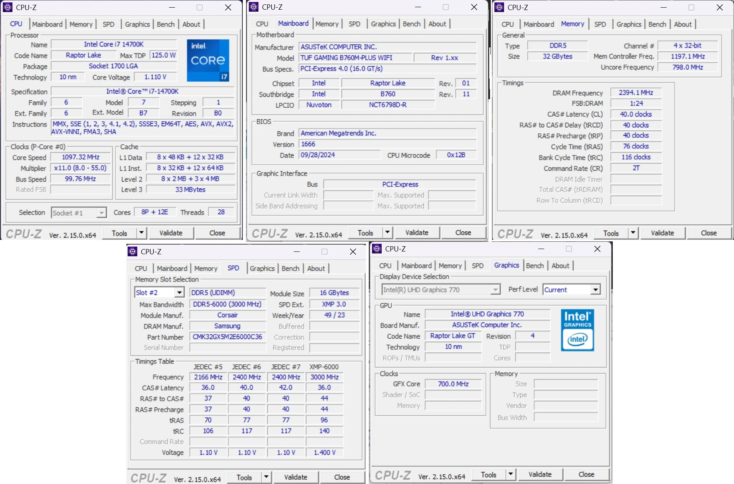
Task: Click the CPU-Z app icon in Memory window title bar
Action: (499, 7)
